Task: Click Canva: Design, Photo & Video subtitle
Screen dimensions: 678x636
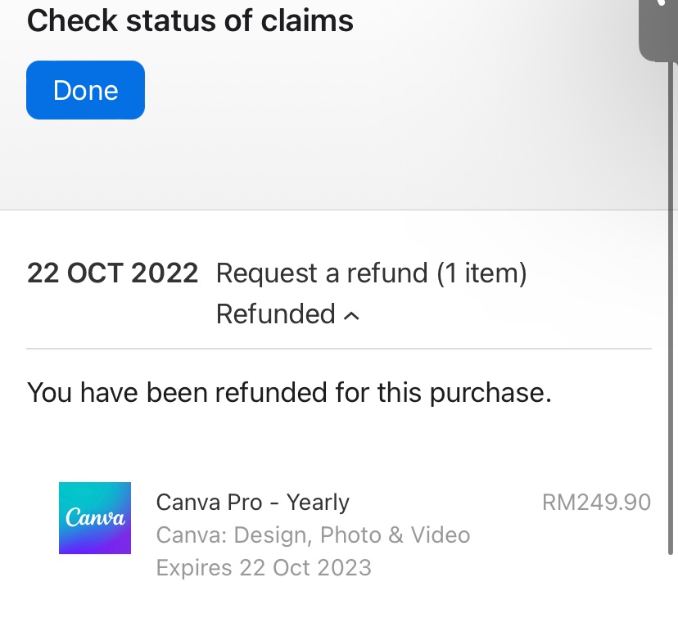Action: (x=313, y=535)
